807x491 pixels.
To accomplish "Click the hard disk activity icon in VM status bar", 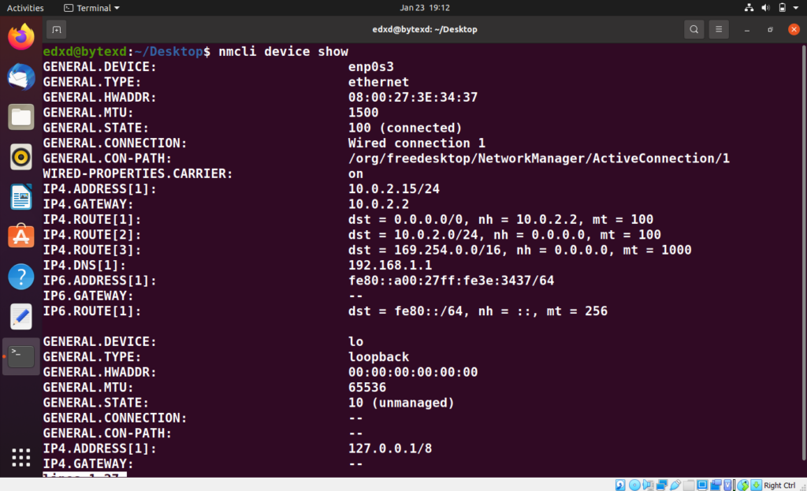I will tap(620, 485).
